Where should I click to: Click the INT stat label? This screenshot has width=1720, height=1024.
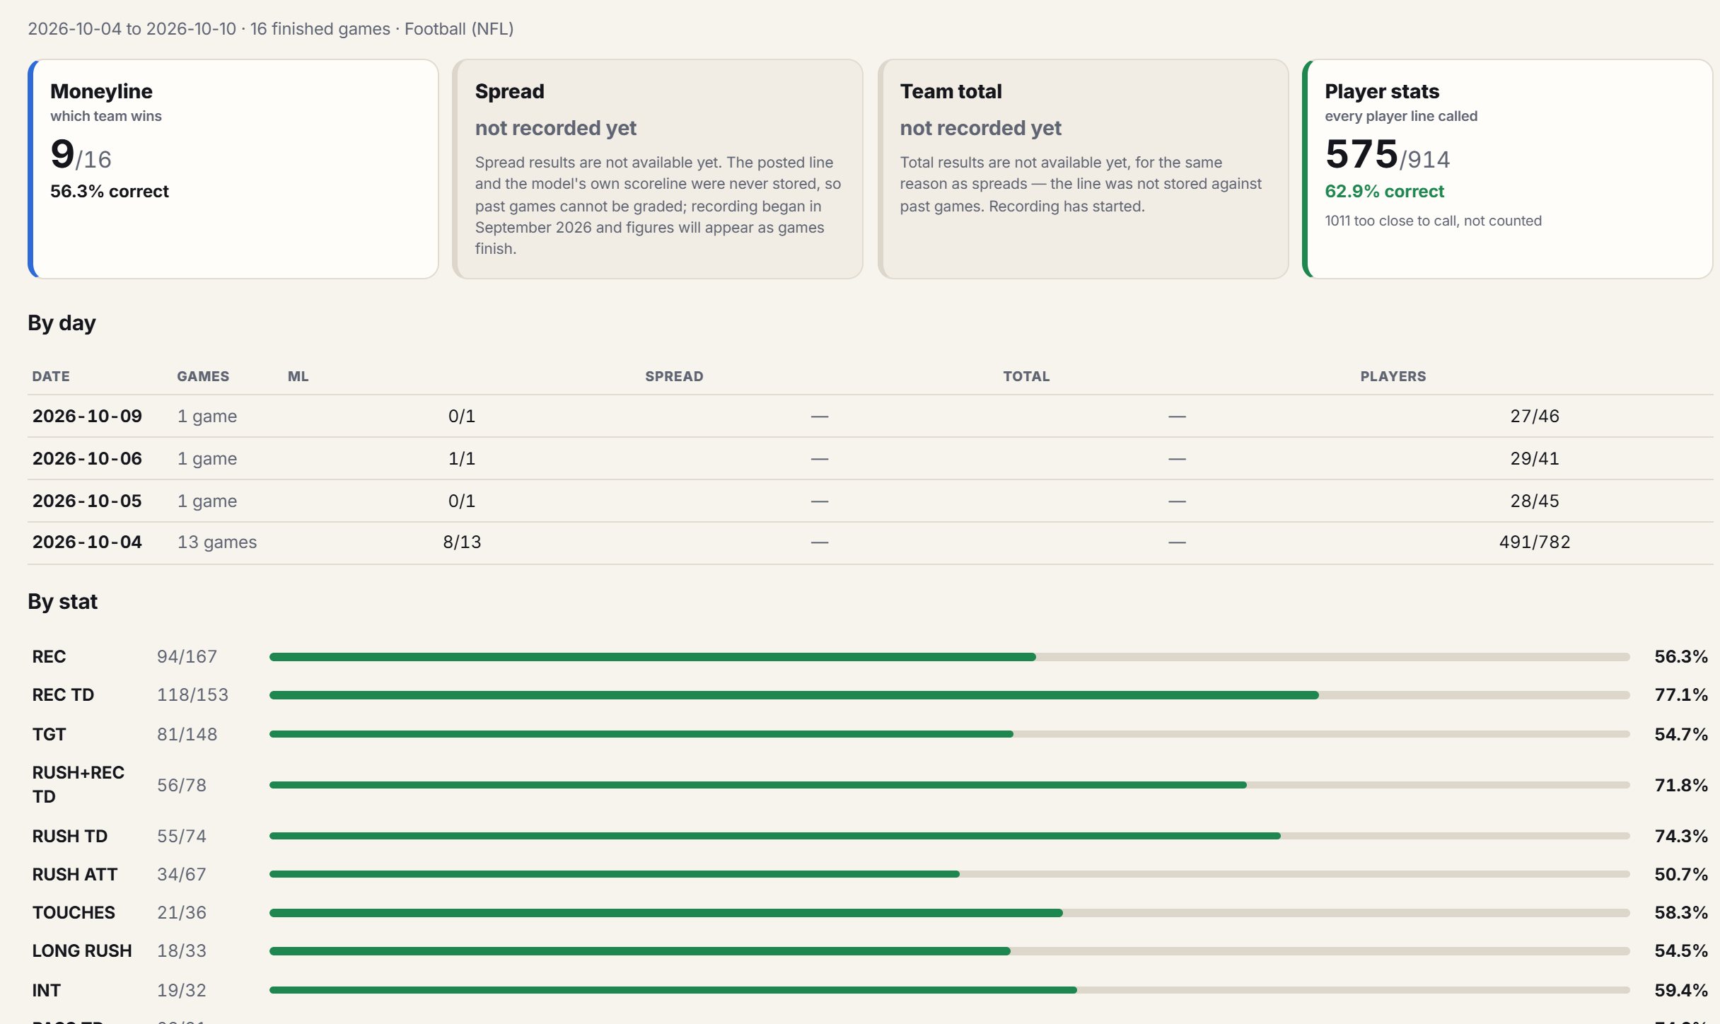point(46,991)
